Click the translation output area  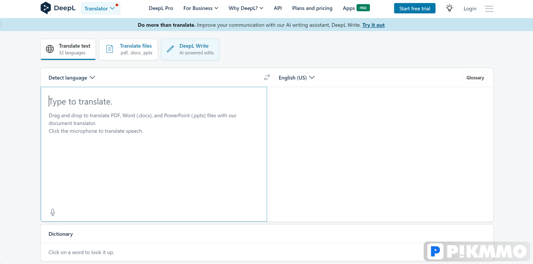[380, 154]
